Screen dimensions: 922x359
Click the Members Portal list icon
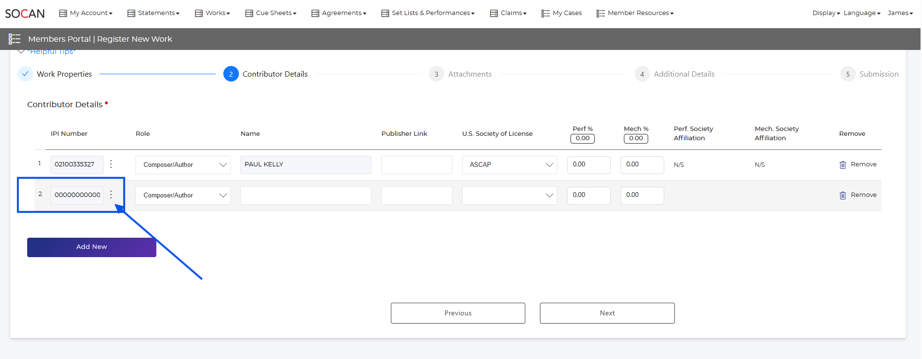click(x=15, y=39)
